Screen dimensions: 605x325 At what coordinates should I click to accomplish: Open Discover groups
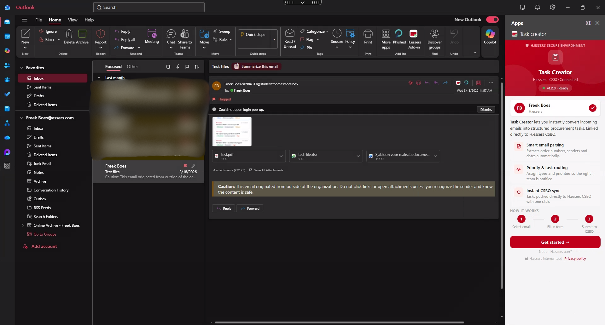tap(434, 39)
